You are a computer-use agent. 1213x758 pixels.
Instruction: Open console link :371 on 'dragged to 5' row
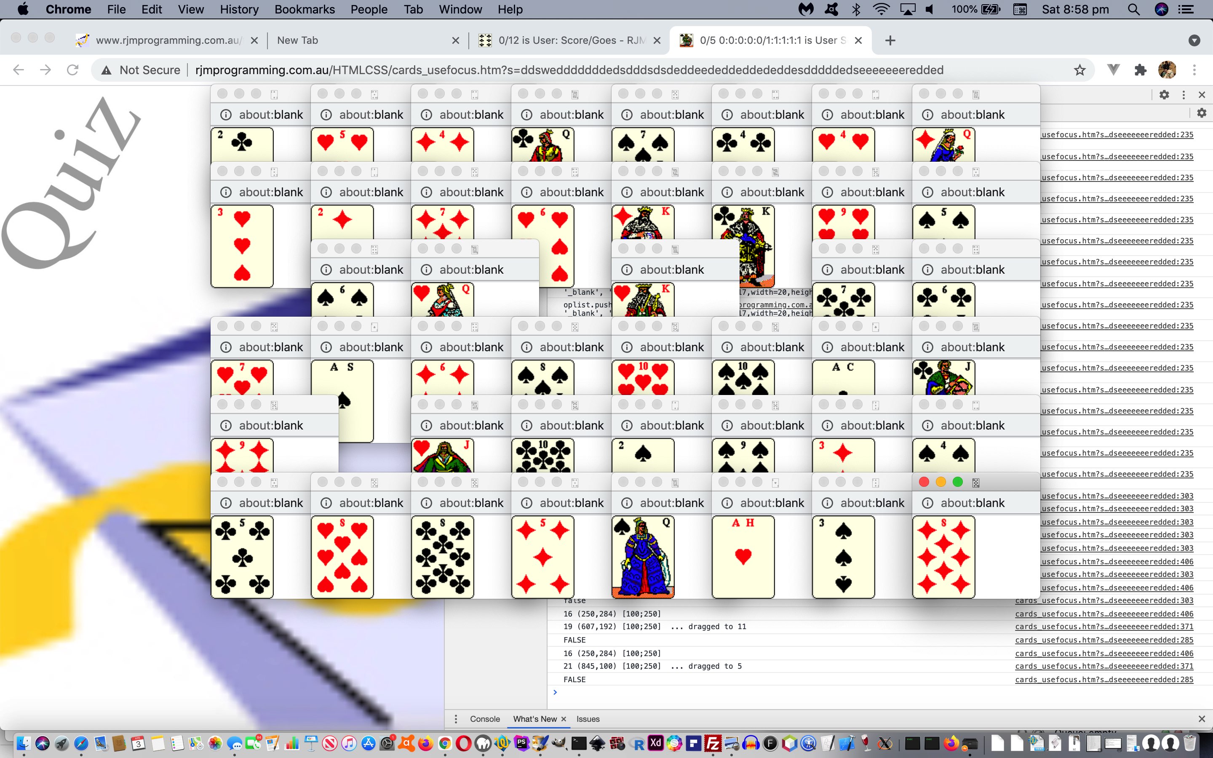(1104, 666)
